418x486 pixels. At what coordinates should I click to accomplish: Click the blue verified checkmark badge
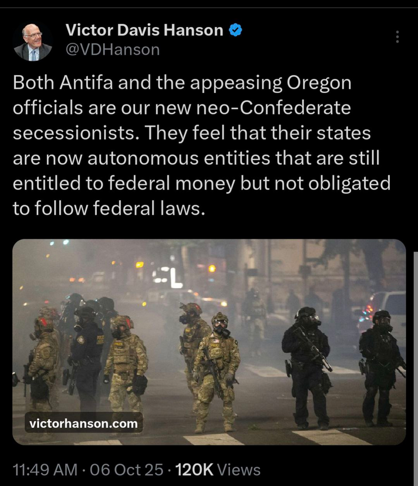235,30
